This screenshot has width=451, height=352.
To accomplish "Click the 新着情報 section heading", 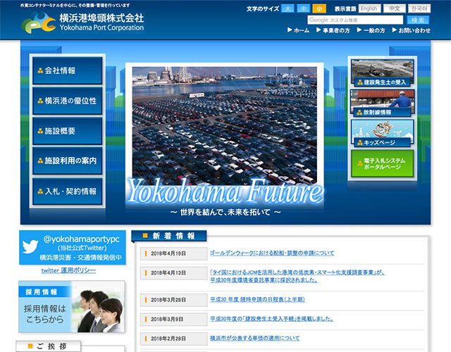I will (169, 236).
